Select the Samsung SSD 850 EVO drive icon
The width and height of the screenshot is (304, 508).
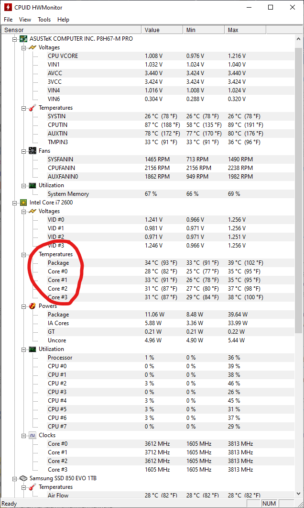pyautogui.click(x=23, y=478)
